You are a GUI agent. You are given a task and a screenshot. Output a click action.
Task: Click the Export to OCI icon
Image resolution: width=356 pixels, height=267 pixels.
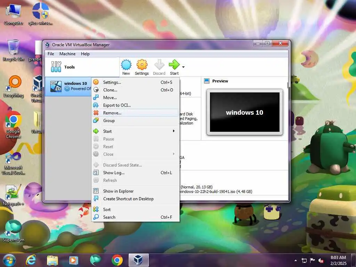(96, 105)
